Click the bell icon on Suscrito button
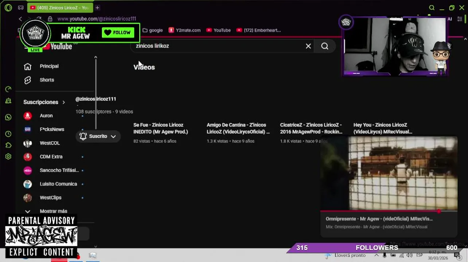The width and height of the screenshot is (468, 262). point(83,136)
